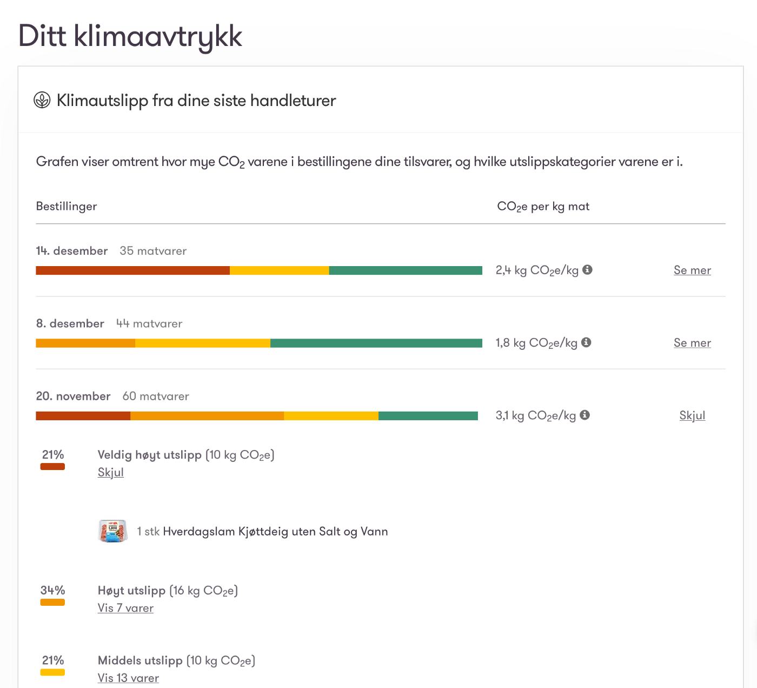
Task: Hide items under Veldig høyt utslipp
Action: pyautogui.click(x=111, y=472)
